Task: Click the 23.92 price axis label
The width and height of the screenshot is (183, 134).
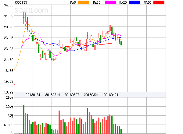Action: [x=9, y=49]
